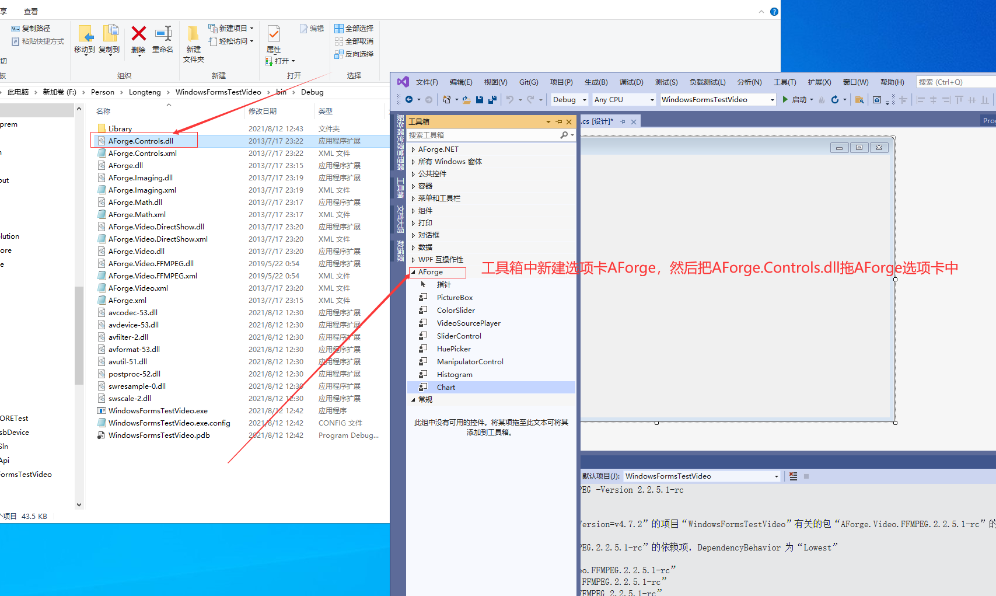Open the 工具(T) menu

click(x=785, y=82)
